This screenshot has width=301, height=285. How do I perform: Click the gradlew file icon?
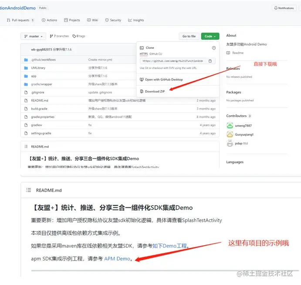click(26, 125)
